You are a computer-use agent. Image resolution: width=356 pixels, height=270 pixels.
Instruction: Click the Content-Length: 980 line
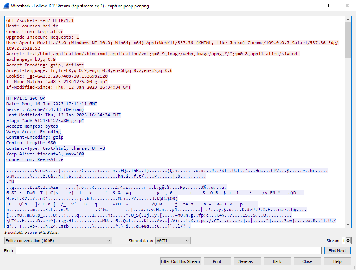[x=31, y=143]
